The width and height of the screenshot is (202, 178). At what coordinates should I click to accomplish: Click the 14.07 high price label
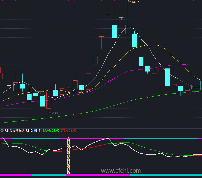[x=135, y=2]
